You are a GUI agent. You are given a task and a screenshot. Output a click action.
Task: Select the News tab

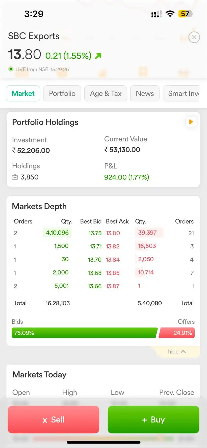pos(145,94)
